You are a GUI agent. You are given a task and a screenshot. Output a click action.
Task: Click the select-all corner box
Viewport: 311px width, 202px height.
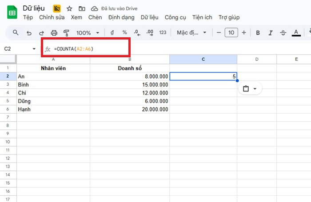pyautogui.click(x=8, y=59)
